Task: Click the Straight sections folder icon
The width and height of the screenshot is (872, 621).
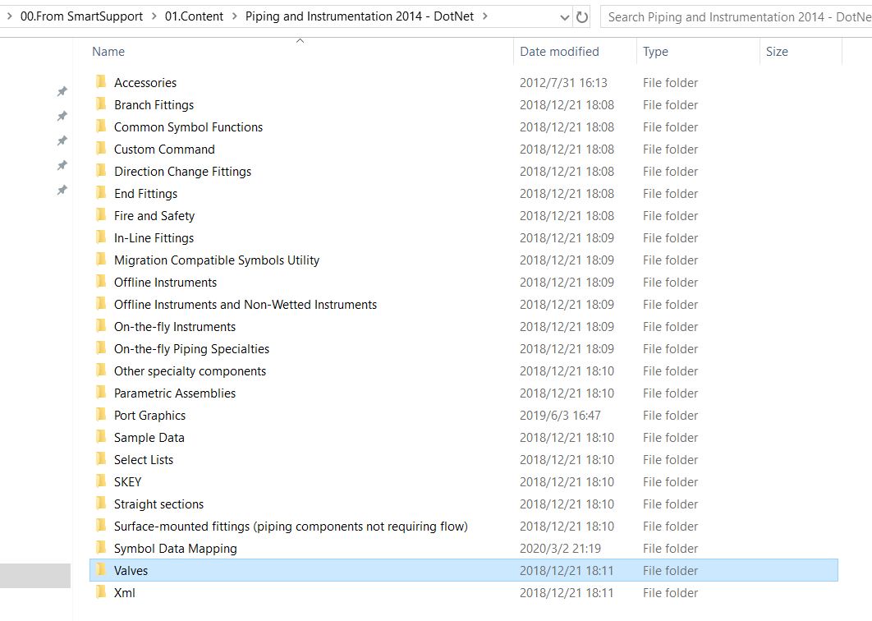Action: pyautogui.click(x=101, y=504)
